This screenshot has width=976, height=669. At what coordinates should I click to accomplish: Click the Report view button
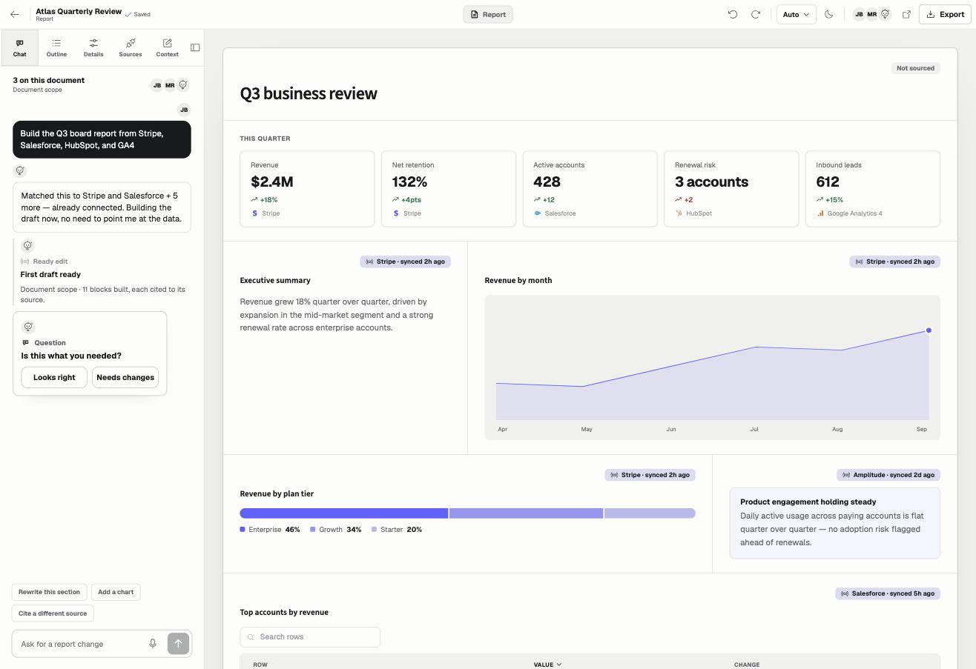tap(488, 14)
